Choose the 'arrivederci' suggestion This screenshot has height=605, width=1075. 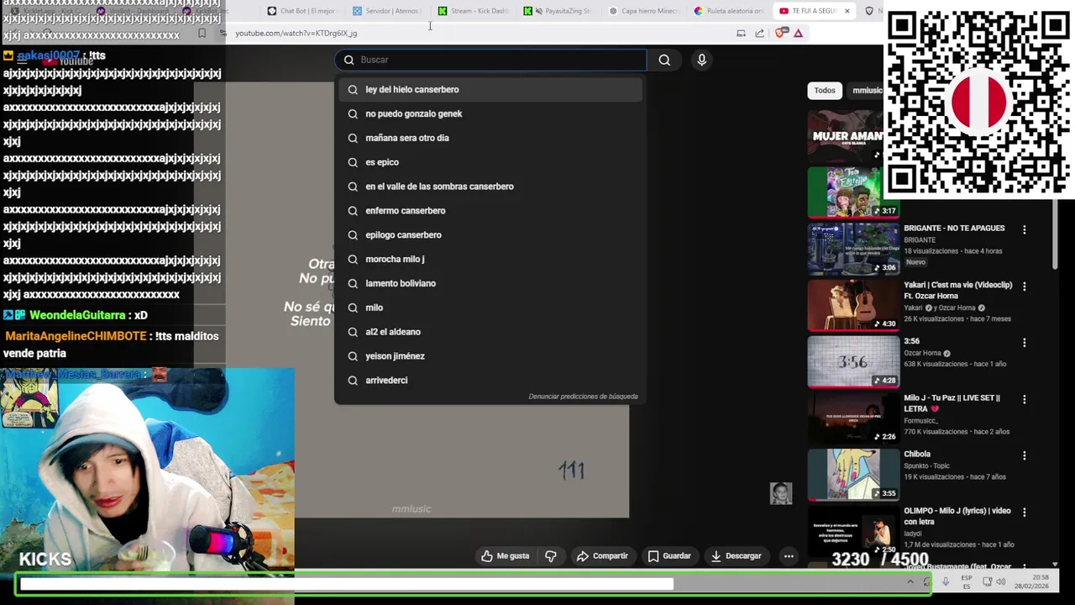tap(490, 381)
